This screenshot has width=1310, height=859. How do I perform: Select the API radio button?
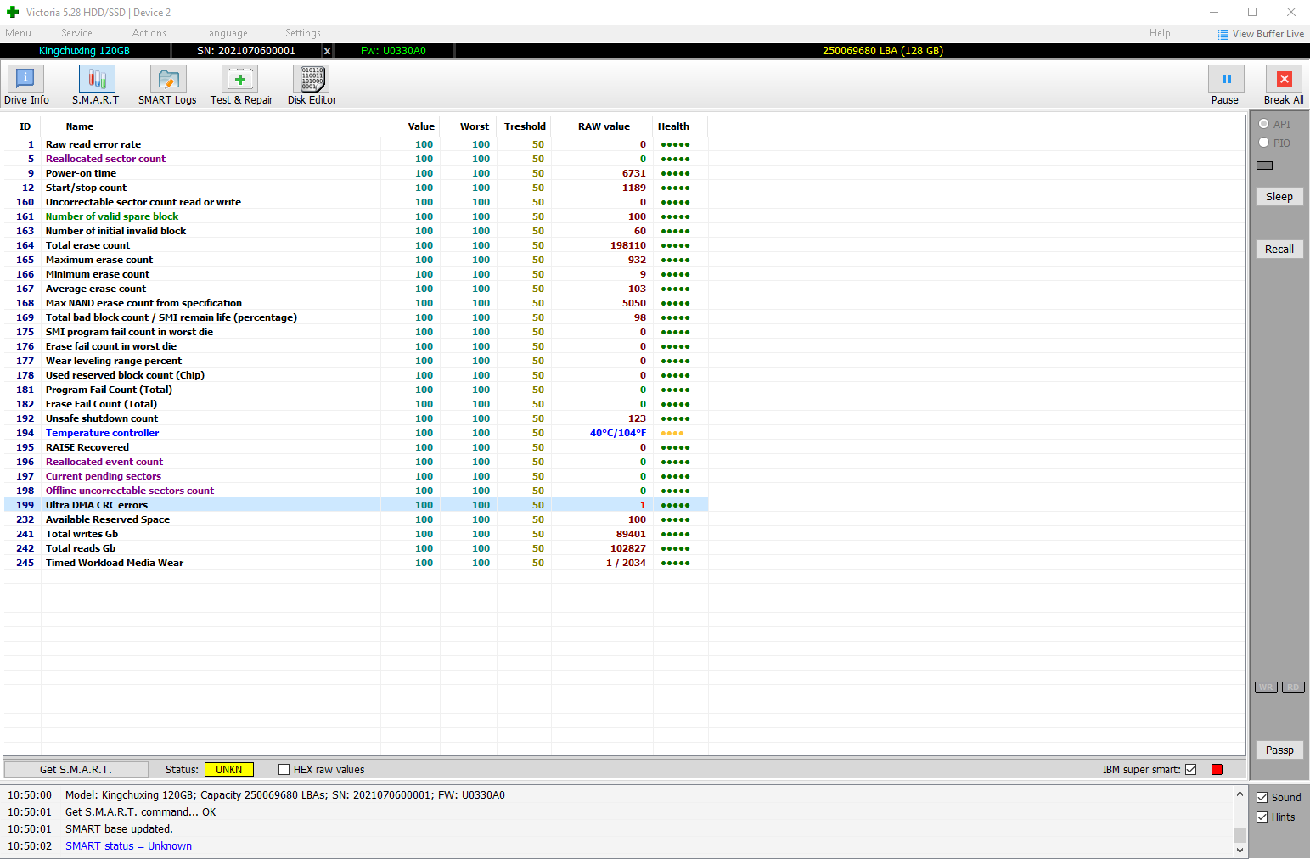1264,124
